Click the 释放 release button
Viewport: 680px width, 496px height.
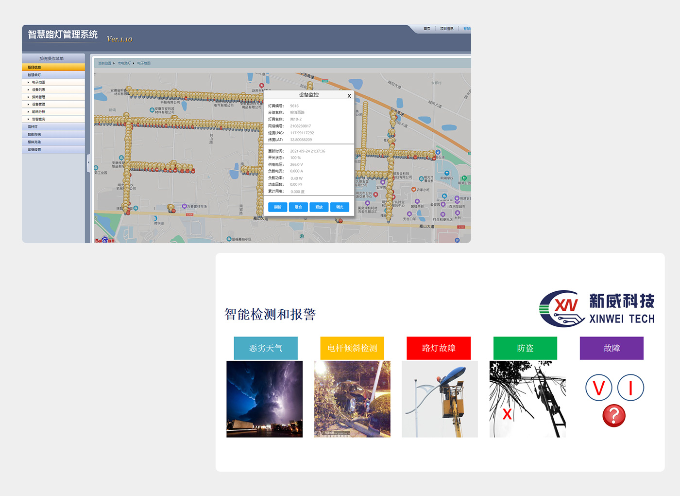pyautogui.click(x=319, y=207)
